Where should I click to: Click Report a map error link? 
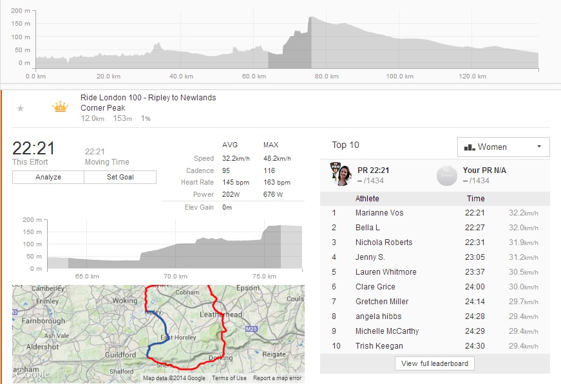(278, 378)
